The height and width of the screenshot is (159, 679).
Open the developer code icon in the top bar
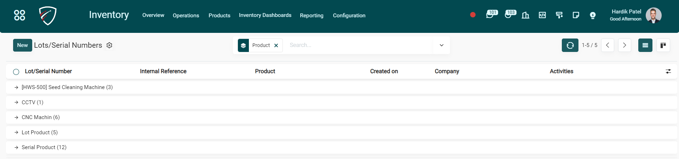tap(542, 15)
